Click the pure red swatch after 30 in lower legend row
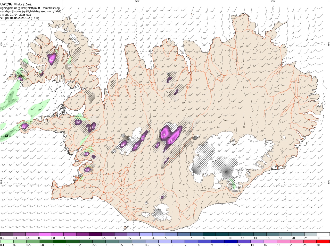Image resolution: width=330 pixels, height=247 pixels. tap(323, 242)
